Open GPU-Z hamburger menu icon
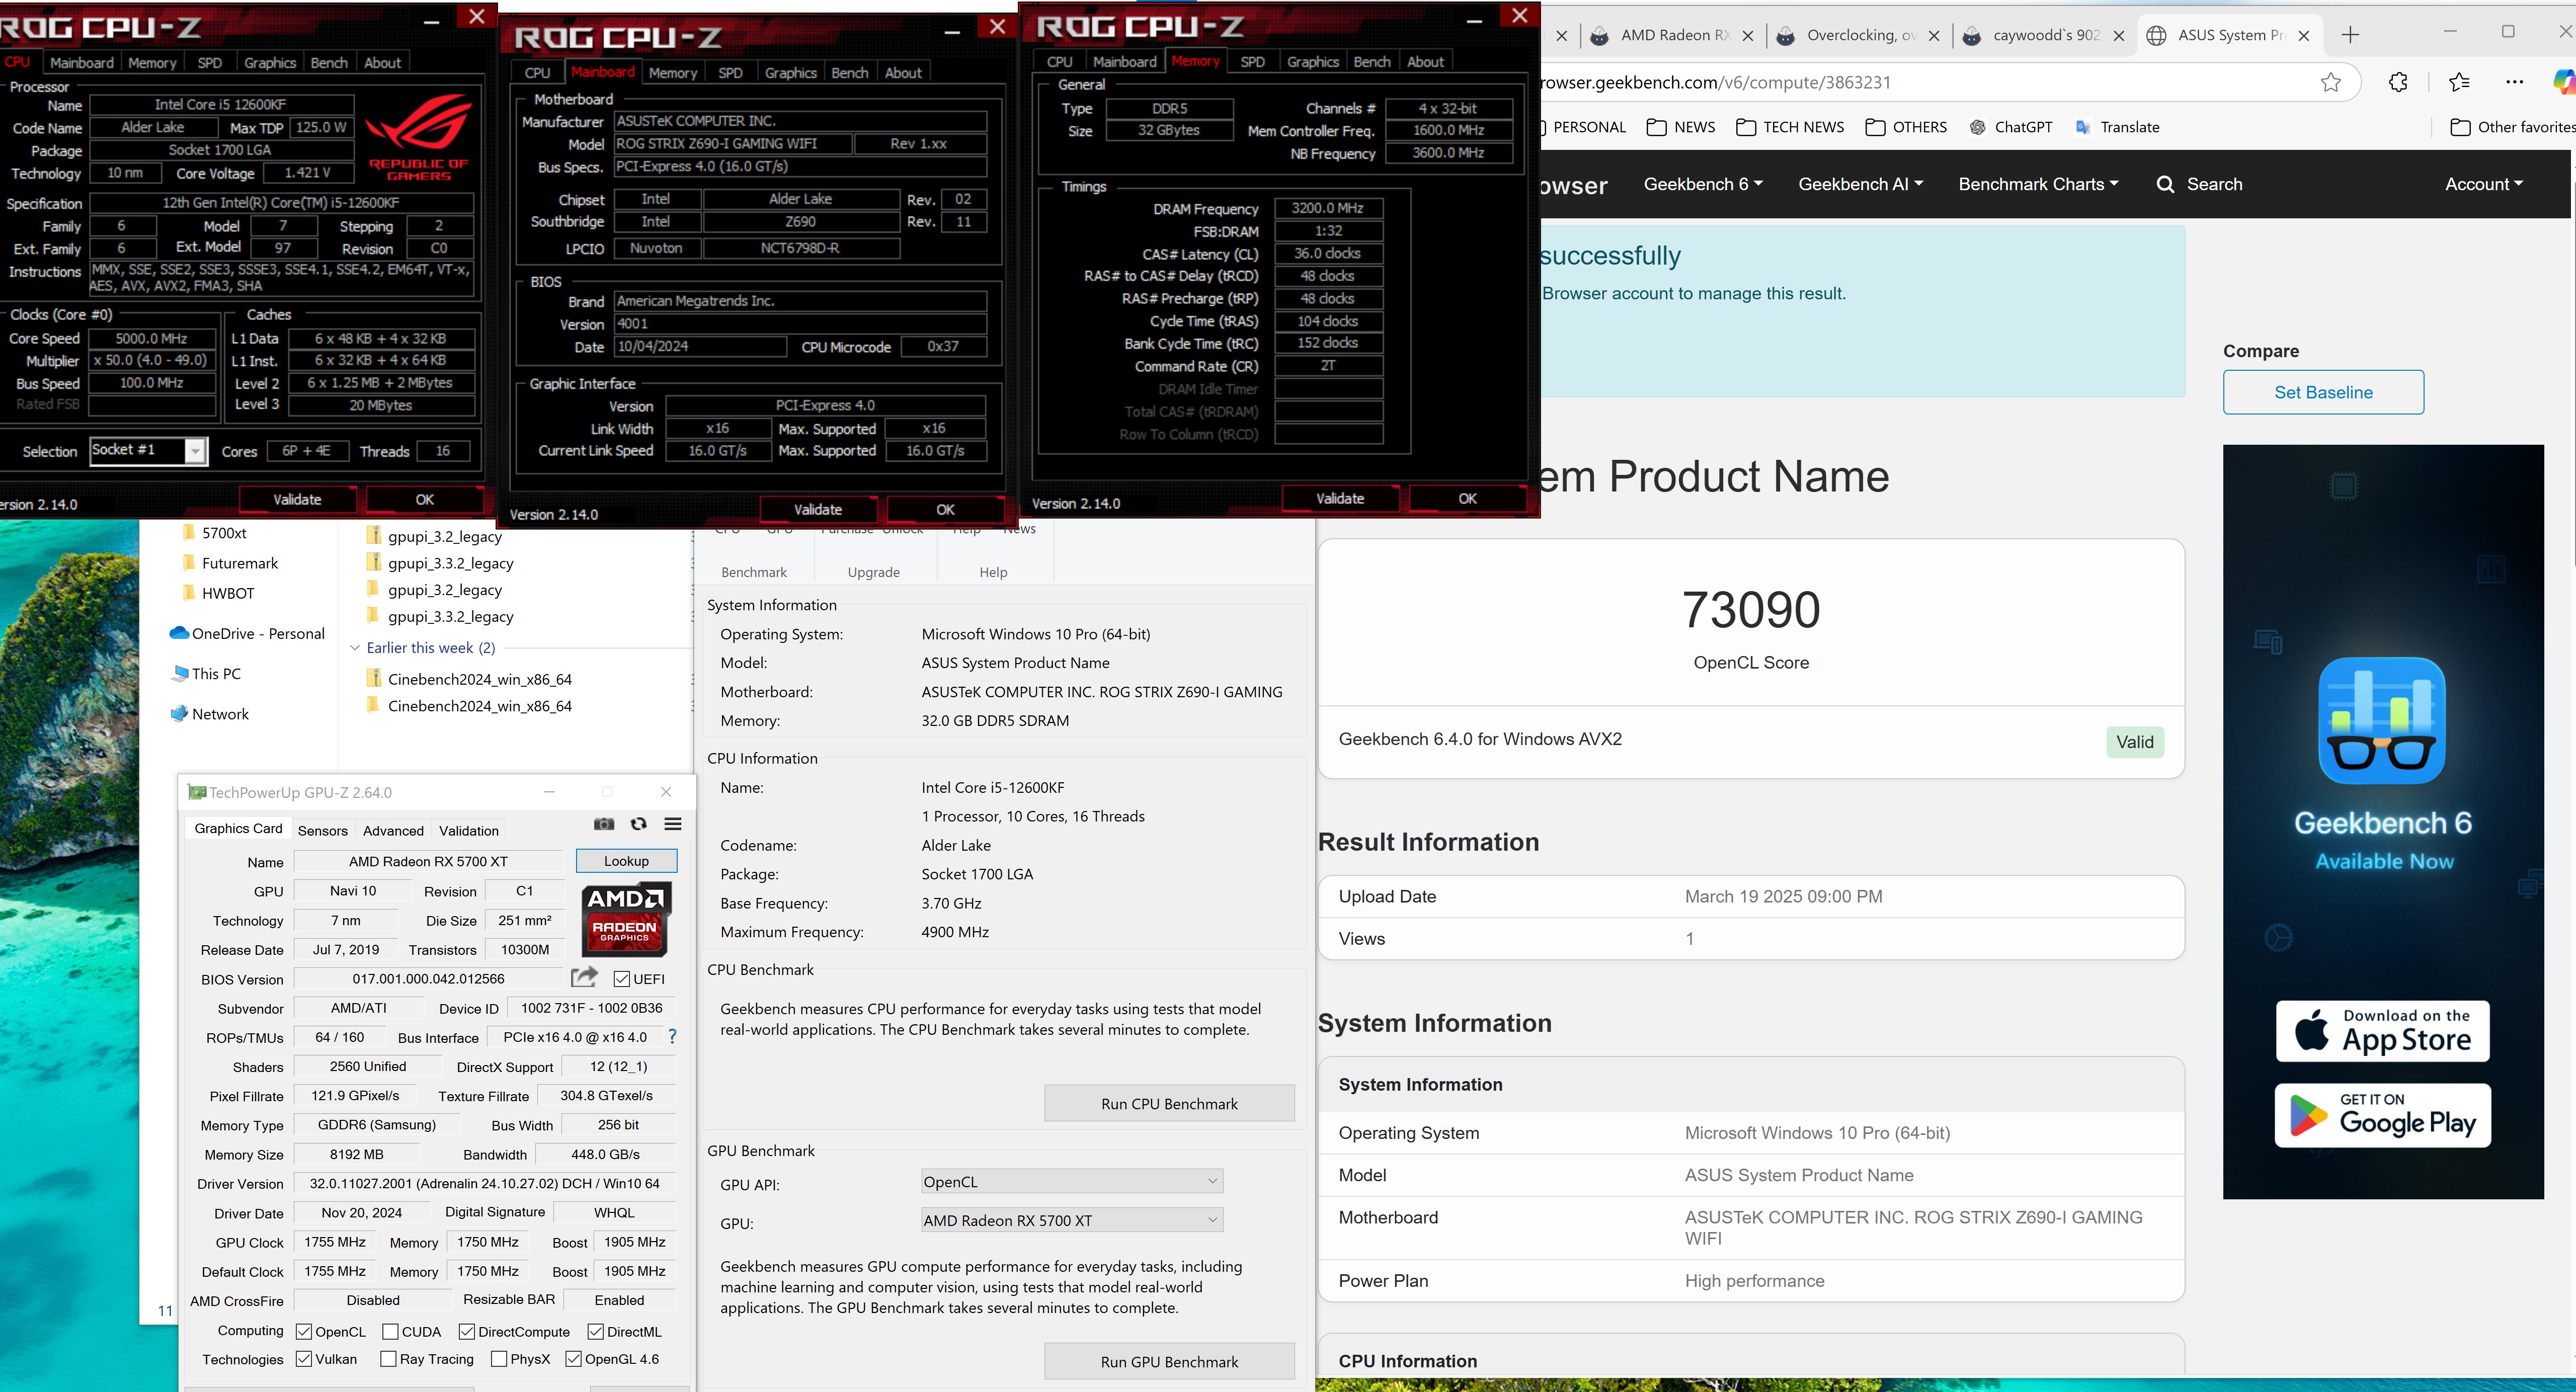The image size is (2576, 1392). 673,824
